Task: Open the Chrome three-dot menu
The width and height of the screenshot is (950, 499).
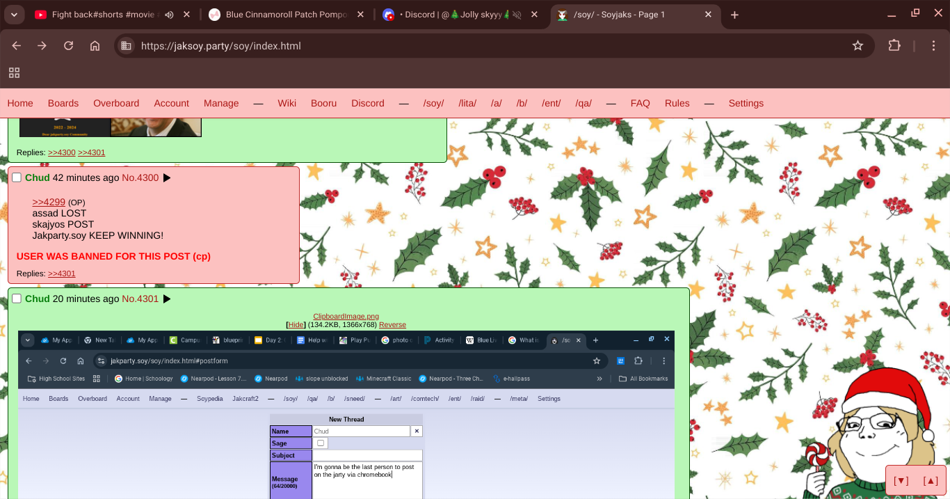Action: click(x=933, y=46)
